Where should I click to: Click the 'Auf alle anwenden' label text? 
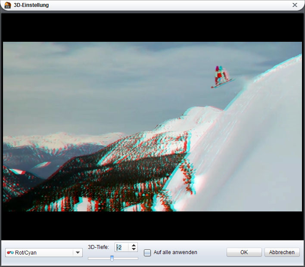pyautogui.click(x=175, y=253)
